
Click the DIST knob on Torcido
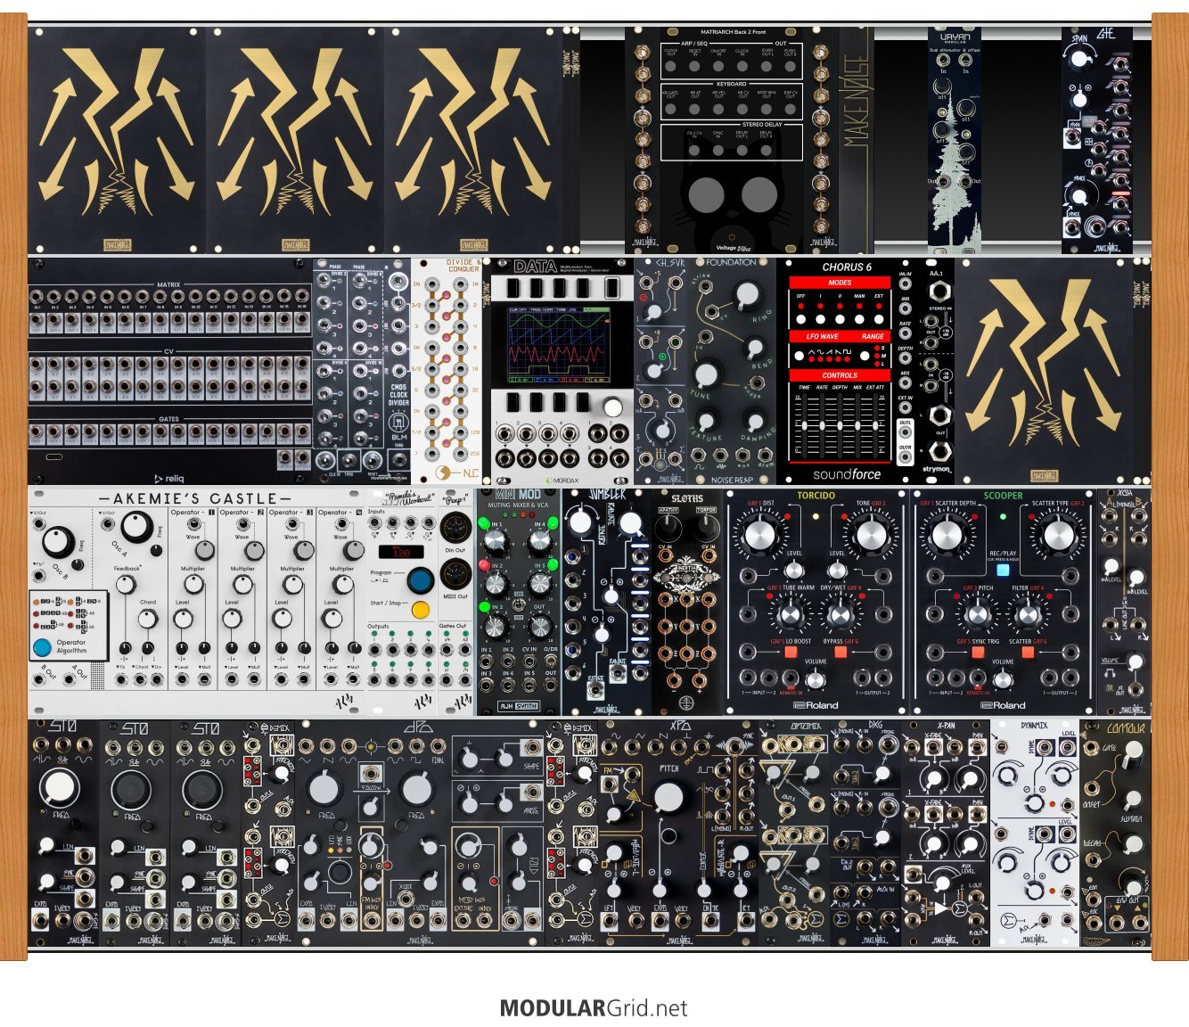point(759,536)
